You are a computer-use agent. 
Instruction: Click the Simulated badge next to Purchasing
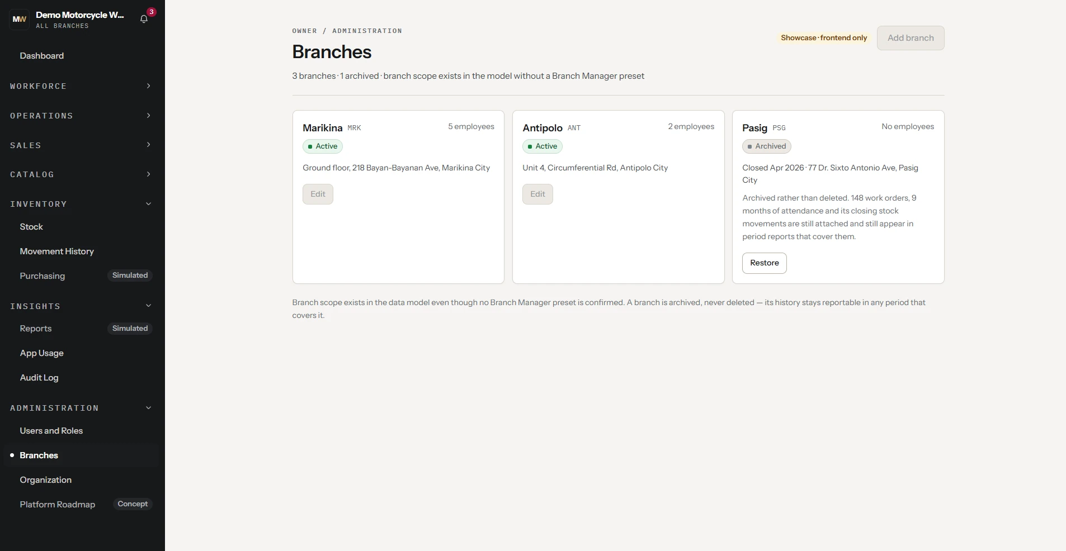click(130, 275)
